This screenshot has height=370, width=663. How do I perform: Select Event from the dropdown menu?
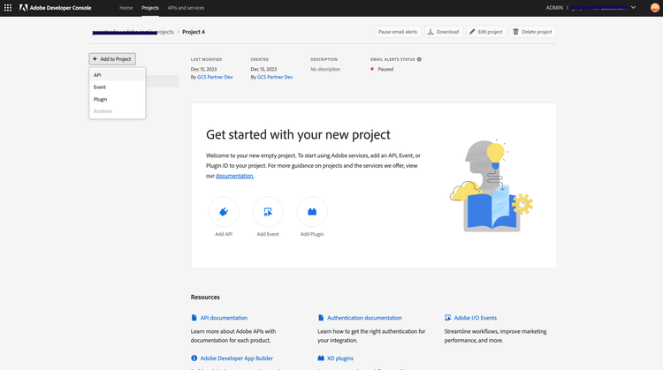(100, 87)
